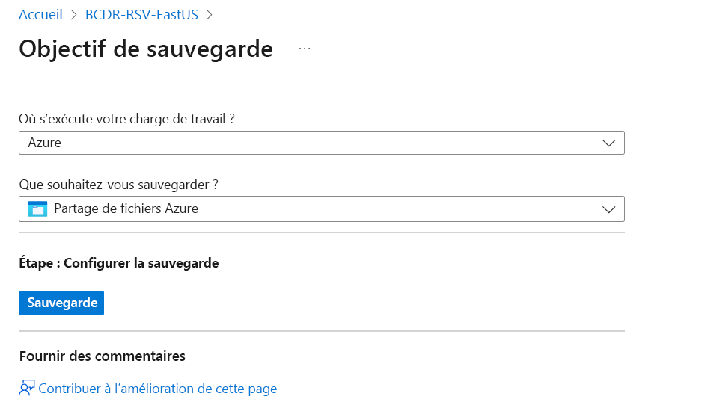
Task: Click chevron after BCDR-RSV-EastUS breadcrumb
Action: click(209, 14)
